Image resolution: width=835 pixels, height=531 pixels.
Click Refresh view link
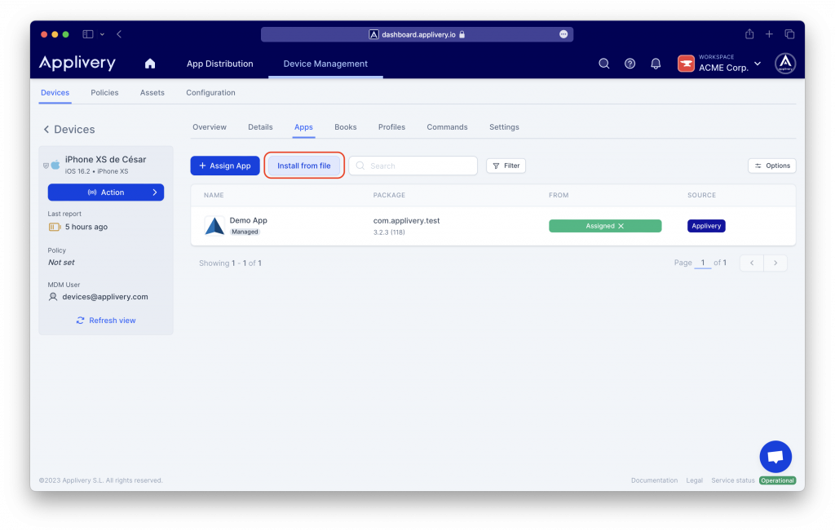pyautogui.click(x=106, y=321)
